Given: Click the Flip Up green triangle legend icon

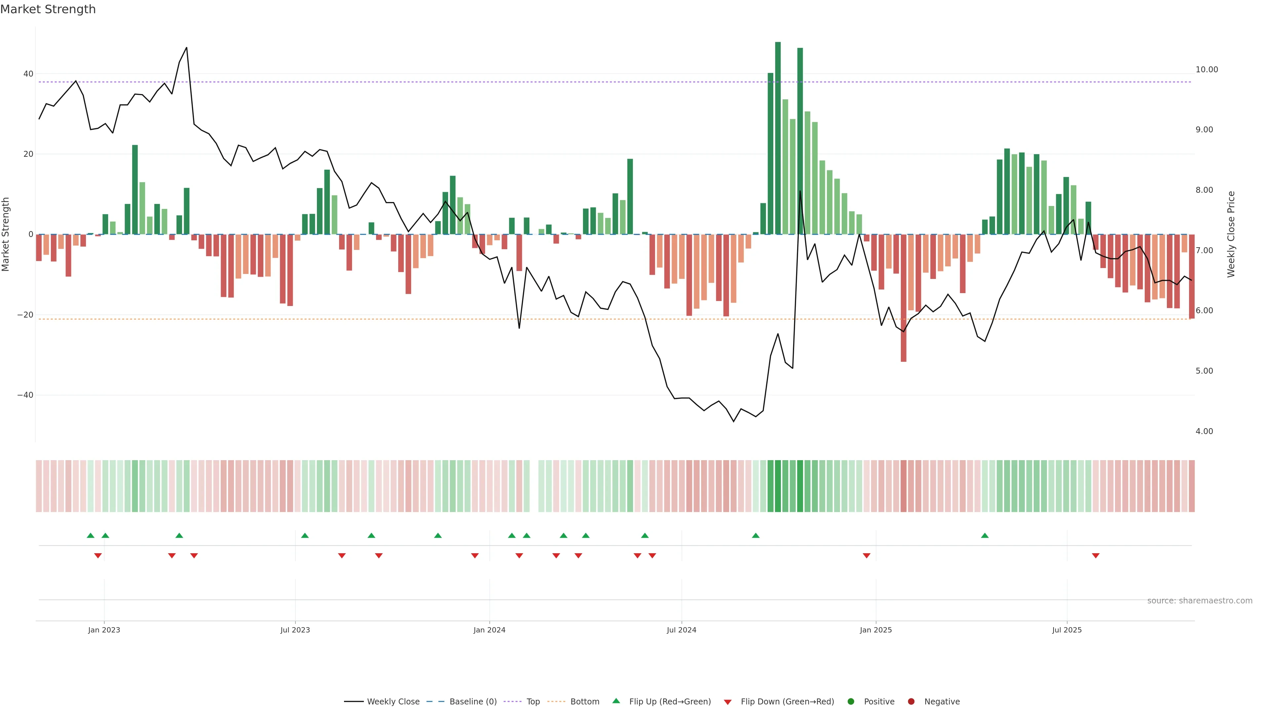Looking at the screenshot, I should (616, 701).
